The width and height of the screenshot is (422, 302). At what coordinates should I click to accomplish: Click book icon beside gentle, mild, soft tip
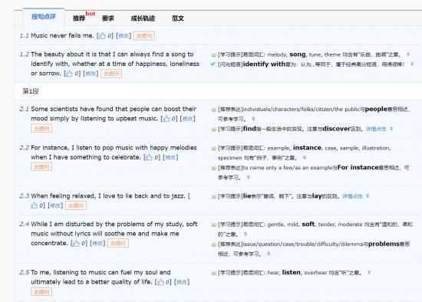point(214,225)
